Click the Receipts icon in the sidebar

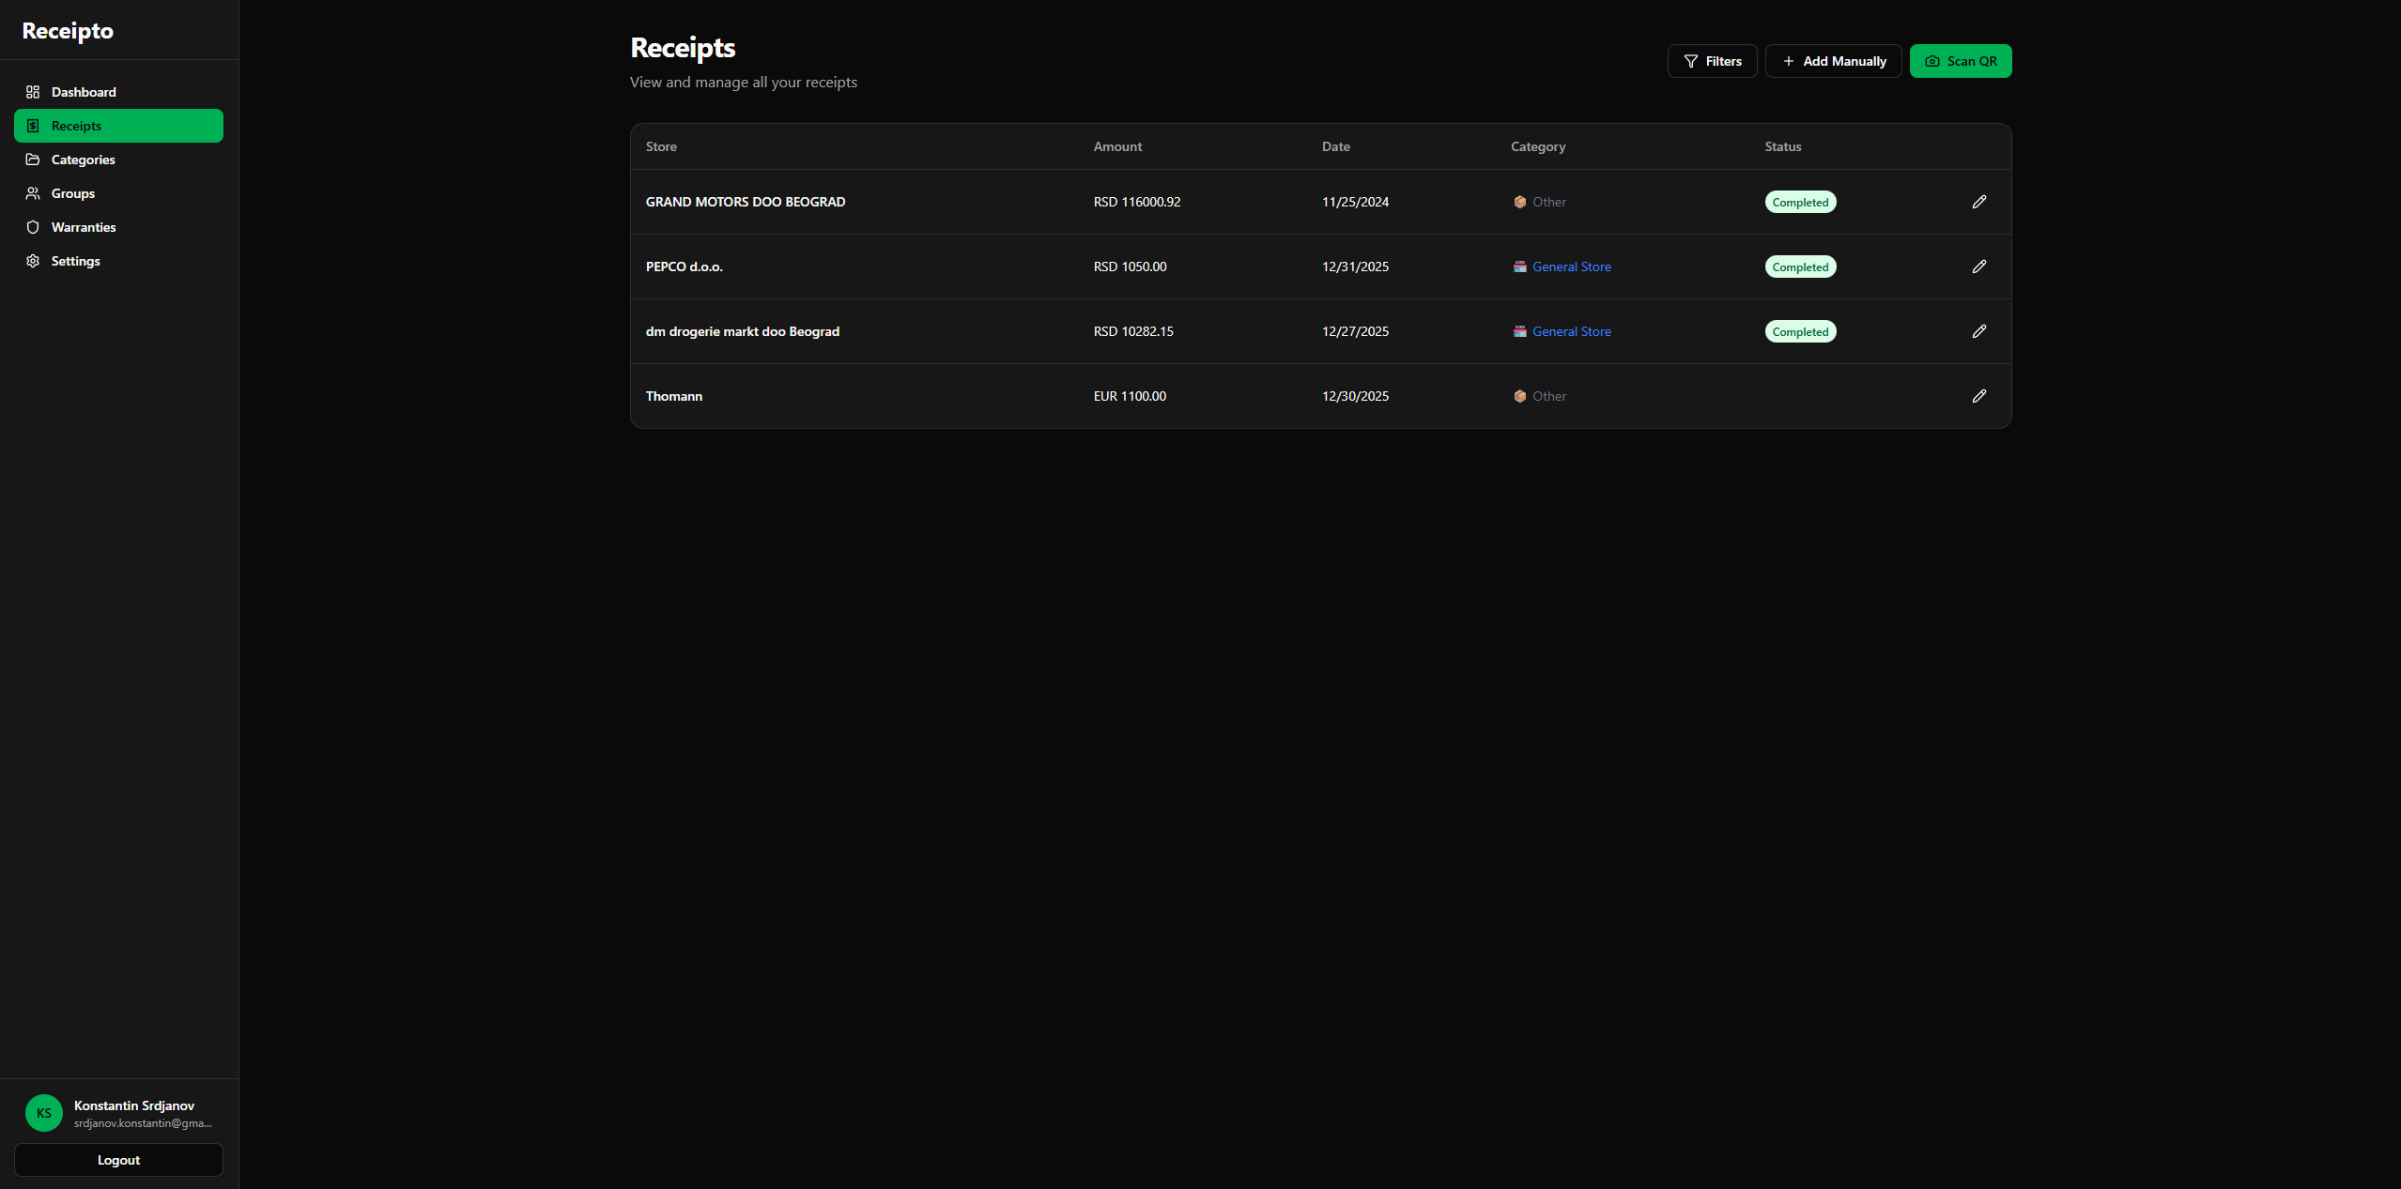point(34,125)
